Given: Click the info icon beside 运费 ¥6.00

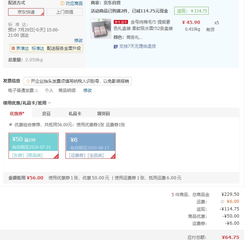Looking at the screenshot, I should pos(222,201).
